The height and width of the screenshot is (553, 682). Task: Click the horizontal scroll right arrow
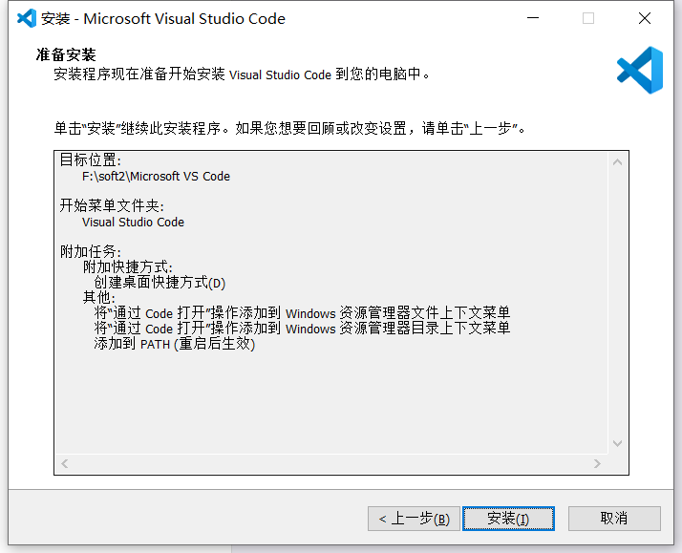click(x=597, y=464)
